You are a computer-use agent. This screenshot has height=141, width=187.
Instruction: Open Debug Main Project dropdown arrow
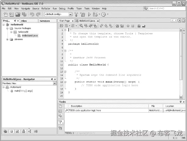point(99,14)
